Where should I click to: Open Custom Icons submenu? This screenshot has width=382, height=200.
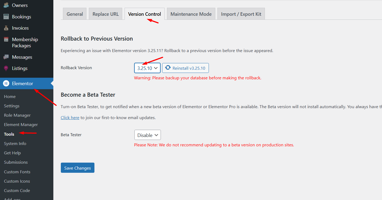[x=17, y=181]
